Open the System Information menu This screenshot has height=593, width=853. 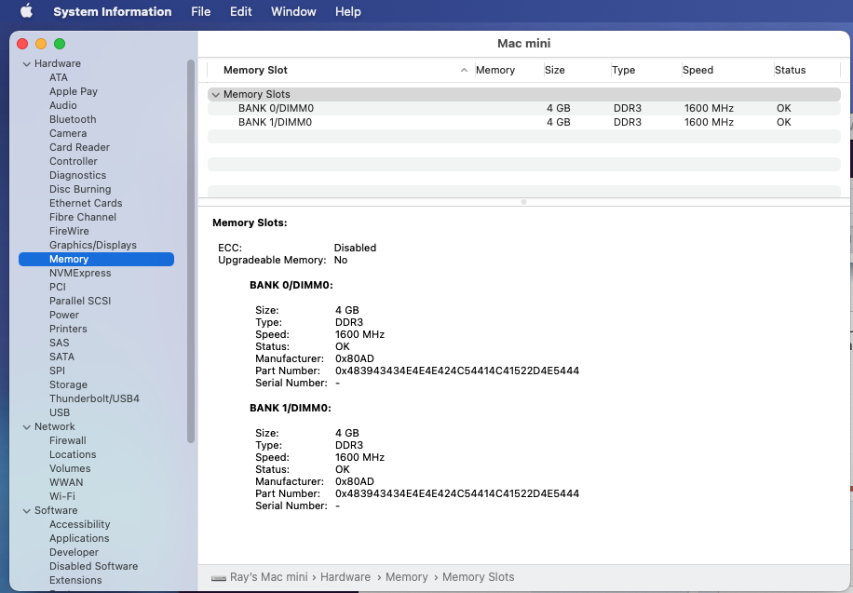click(112, 11)
